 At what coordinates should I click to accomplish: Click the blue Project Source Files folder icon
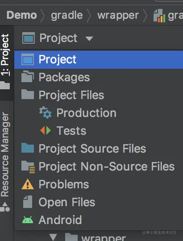tap(28, 148)
